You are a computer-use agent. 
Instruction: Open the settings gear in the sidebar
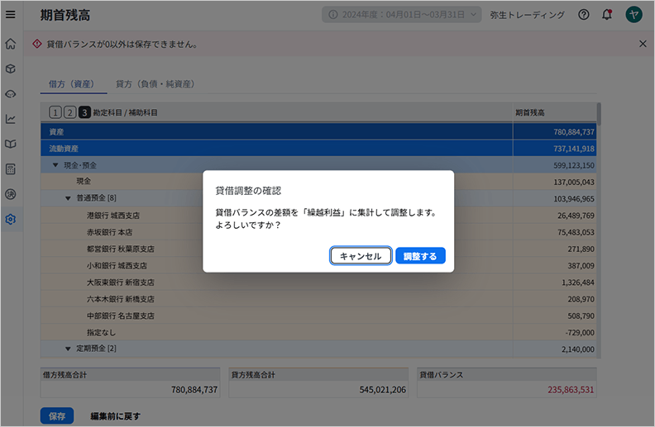click(x=11, y=219)
